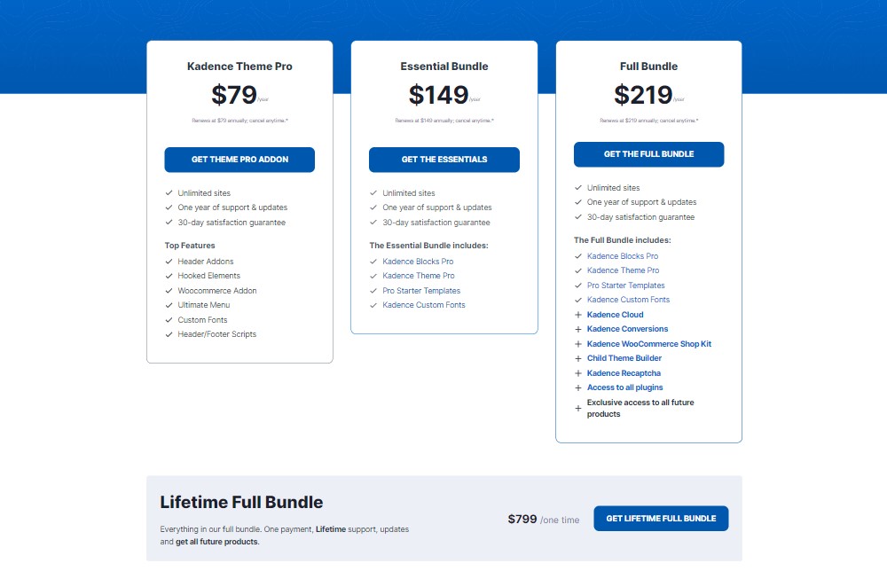
Task: Click plus icon beside Kadence Cloud
Action: tap(578, 315)
